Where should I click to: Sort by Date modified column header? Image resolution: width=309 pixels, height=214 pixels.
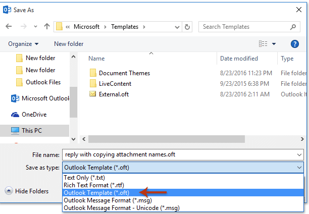(x=239, y=59)
